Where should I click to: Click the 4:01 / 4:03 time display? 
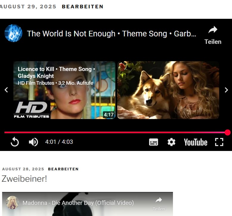pos(59,142)
